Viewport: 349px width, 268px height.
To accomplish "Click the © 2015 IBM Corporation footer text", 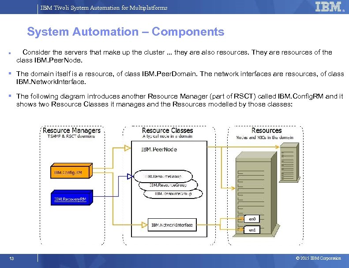I will point(318,258).
